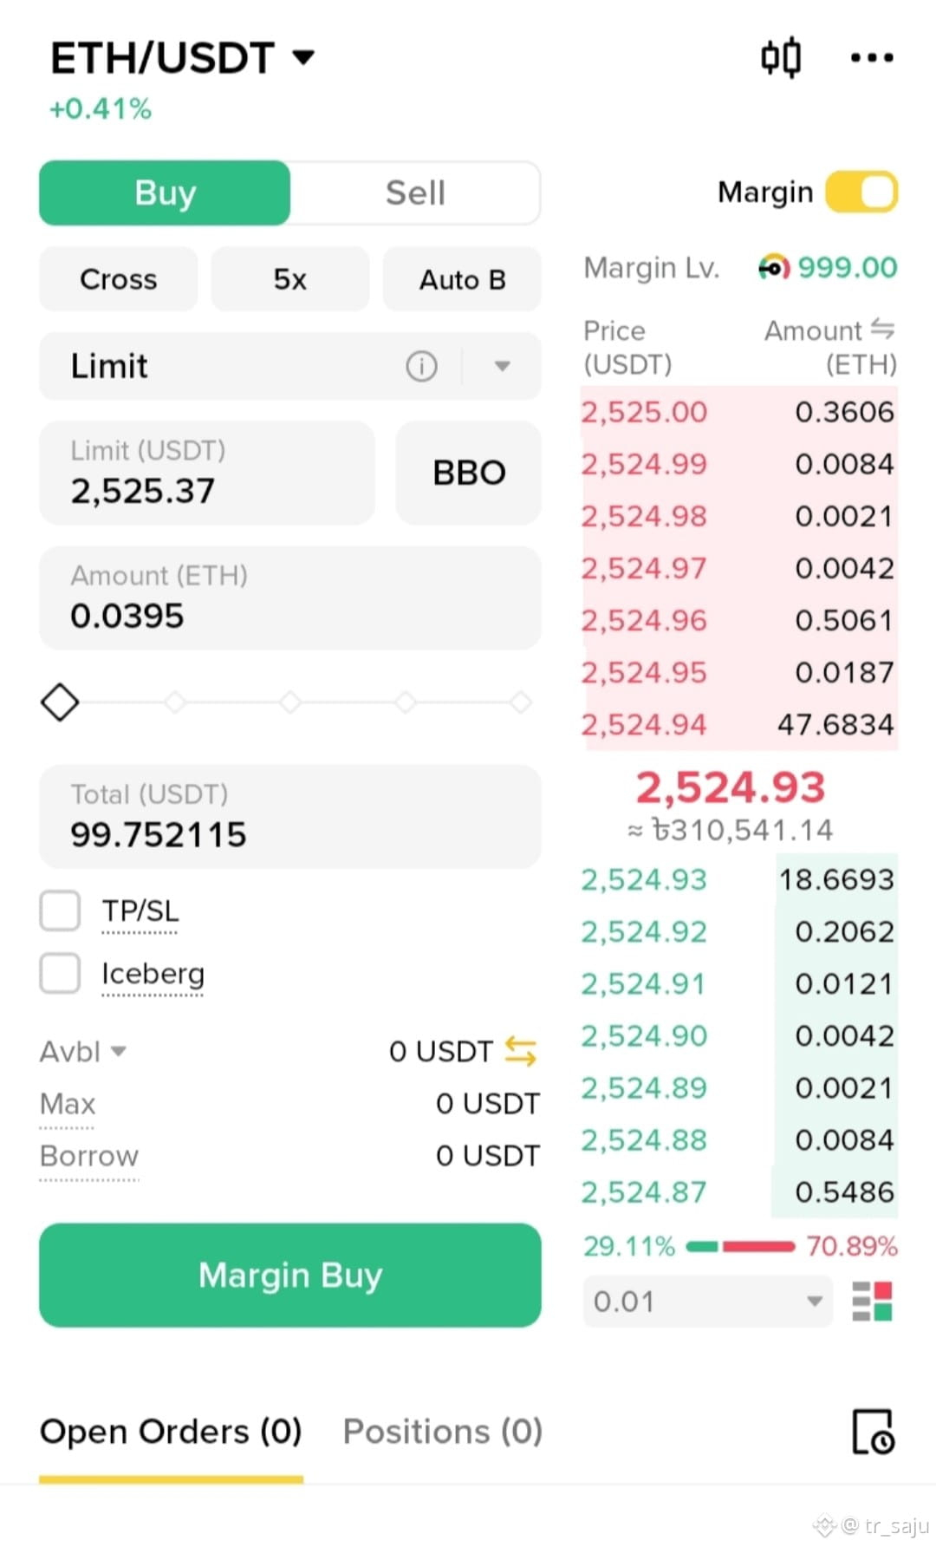Select the Sell tab
936x1547 pixels.
pos(415,193)
